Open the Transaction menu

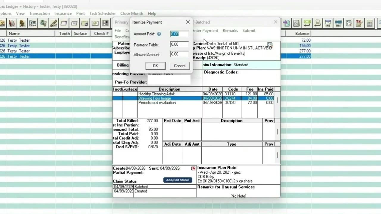39,13
